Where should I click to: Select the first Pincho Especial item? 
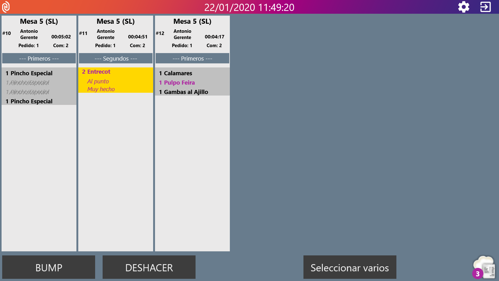pos(31,73)
